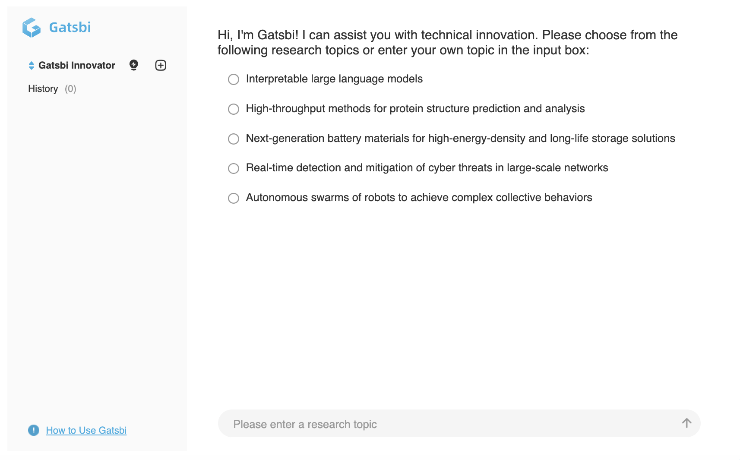Choose the next-generation battery materials topic

pyautogui.click(x=234, y=139)
